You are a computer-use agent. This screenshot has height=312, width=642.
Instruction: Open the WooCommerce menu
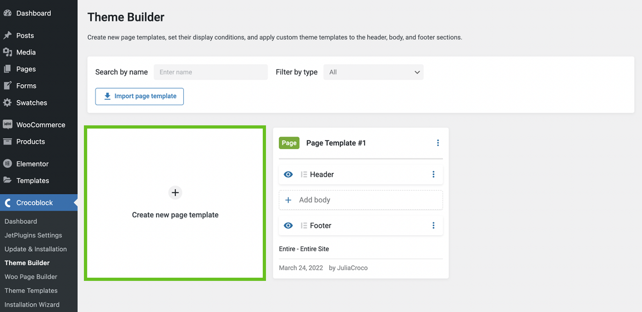[x=39, y=124]
